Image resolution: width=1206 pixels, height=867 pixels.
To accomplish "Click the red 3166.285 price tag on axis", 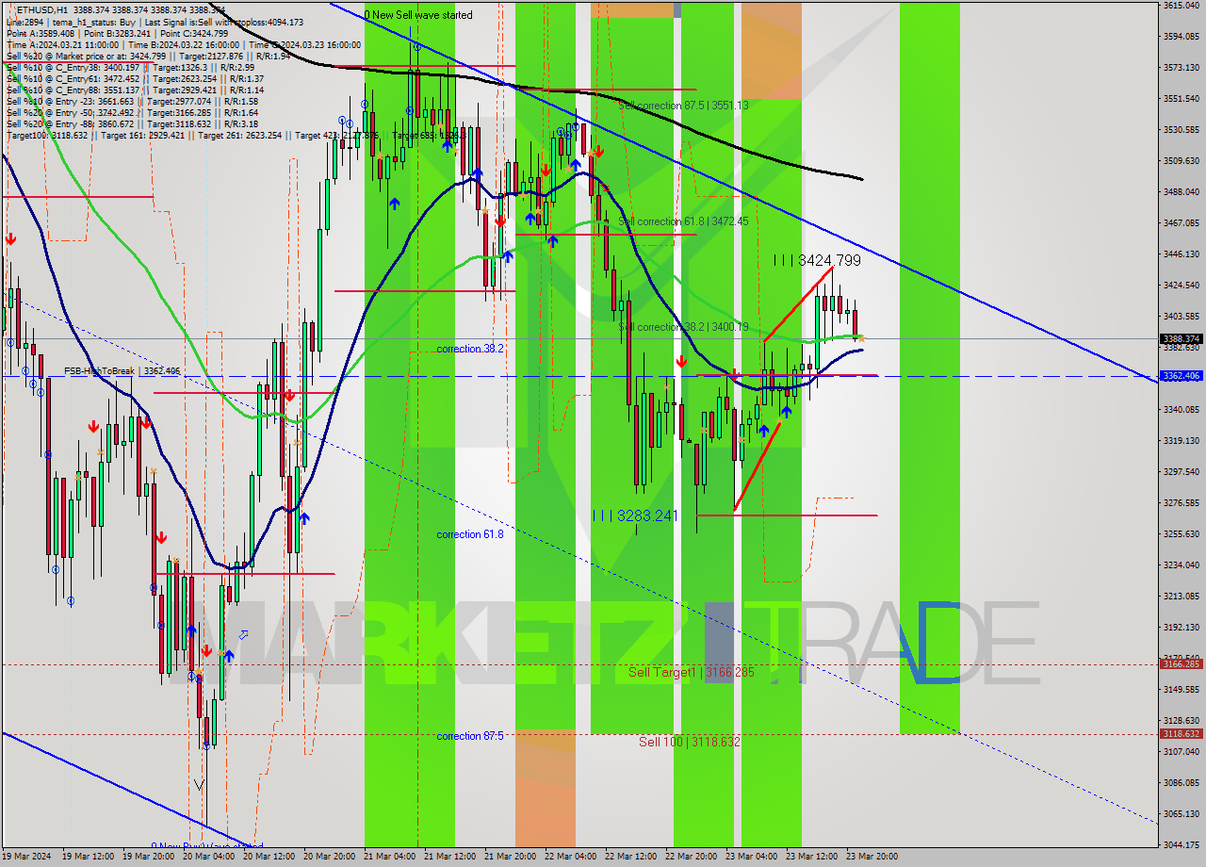I will click(1181, 664).
